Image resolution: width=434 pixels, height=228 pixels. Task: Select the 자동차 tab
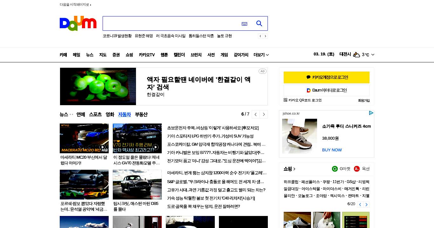[x=125, y=114]
